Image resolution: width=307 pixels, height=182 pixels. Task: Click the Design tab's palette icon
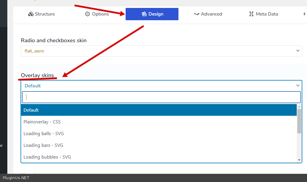[x=144, y=14]
